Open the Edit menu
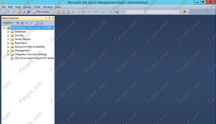 [x=10, y=7]
